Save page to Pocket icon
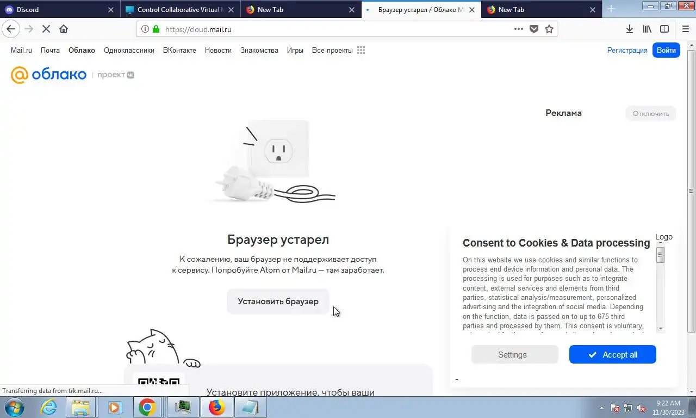Screen dimensions: 696x418 click(x=534, y=29)
